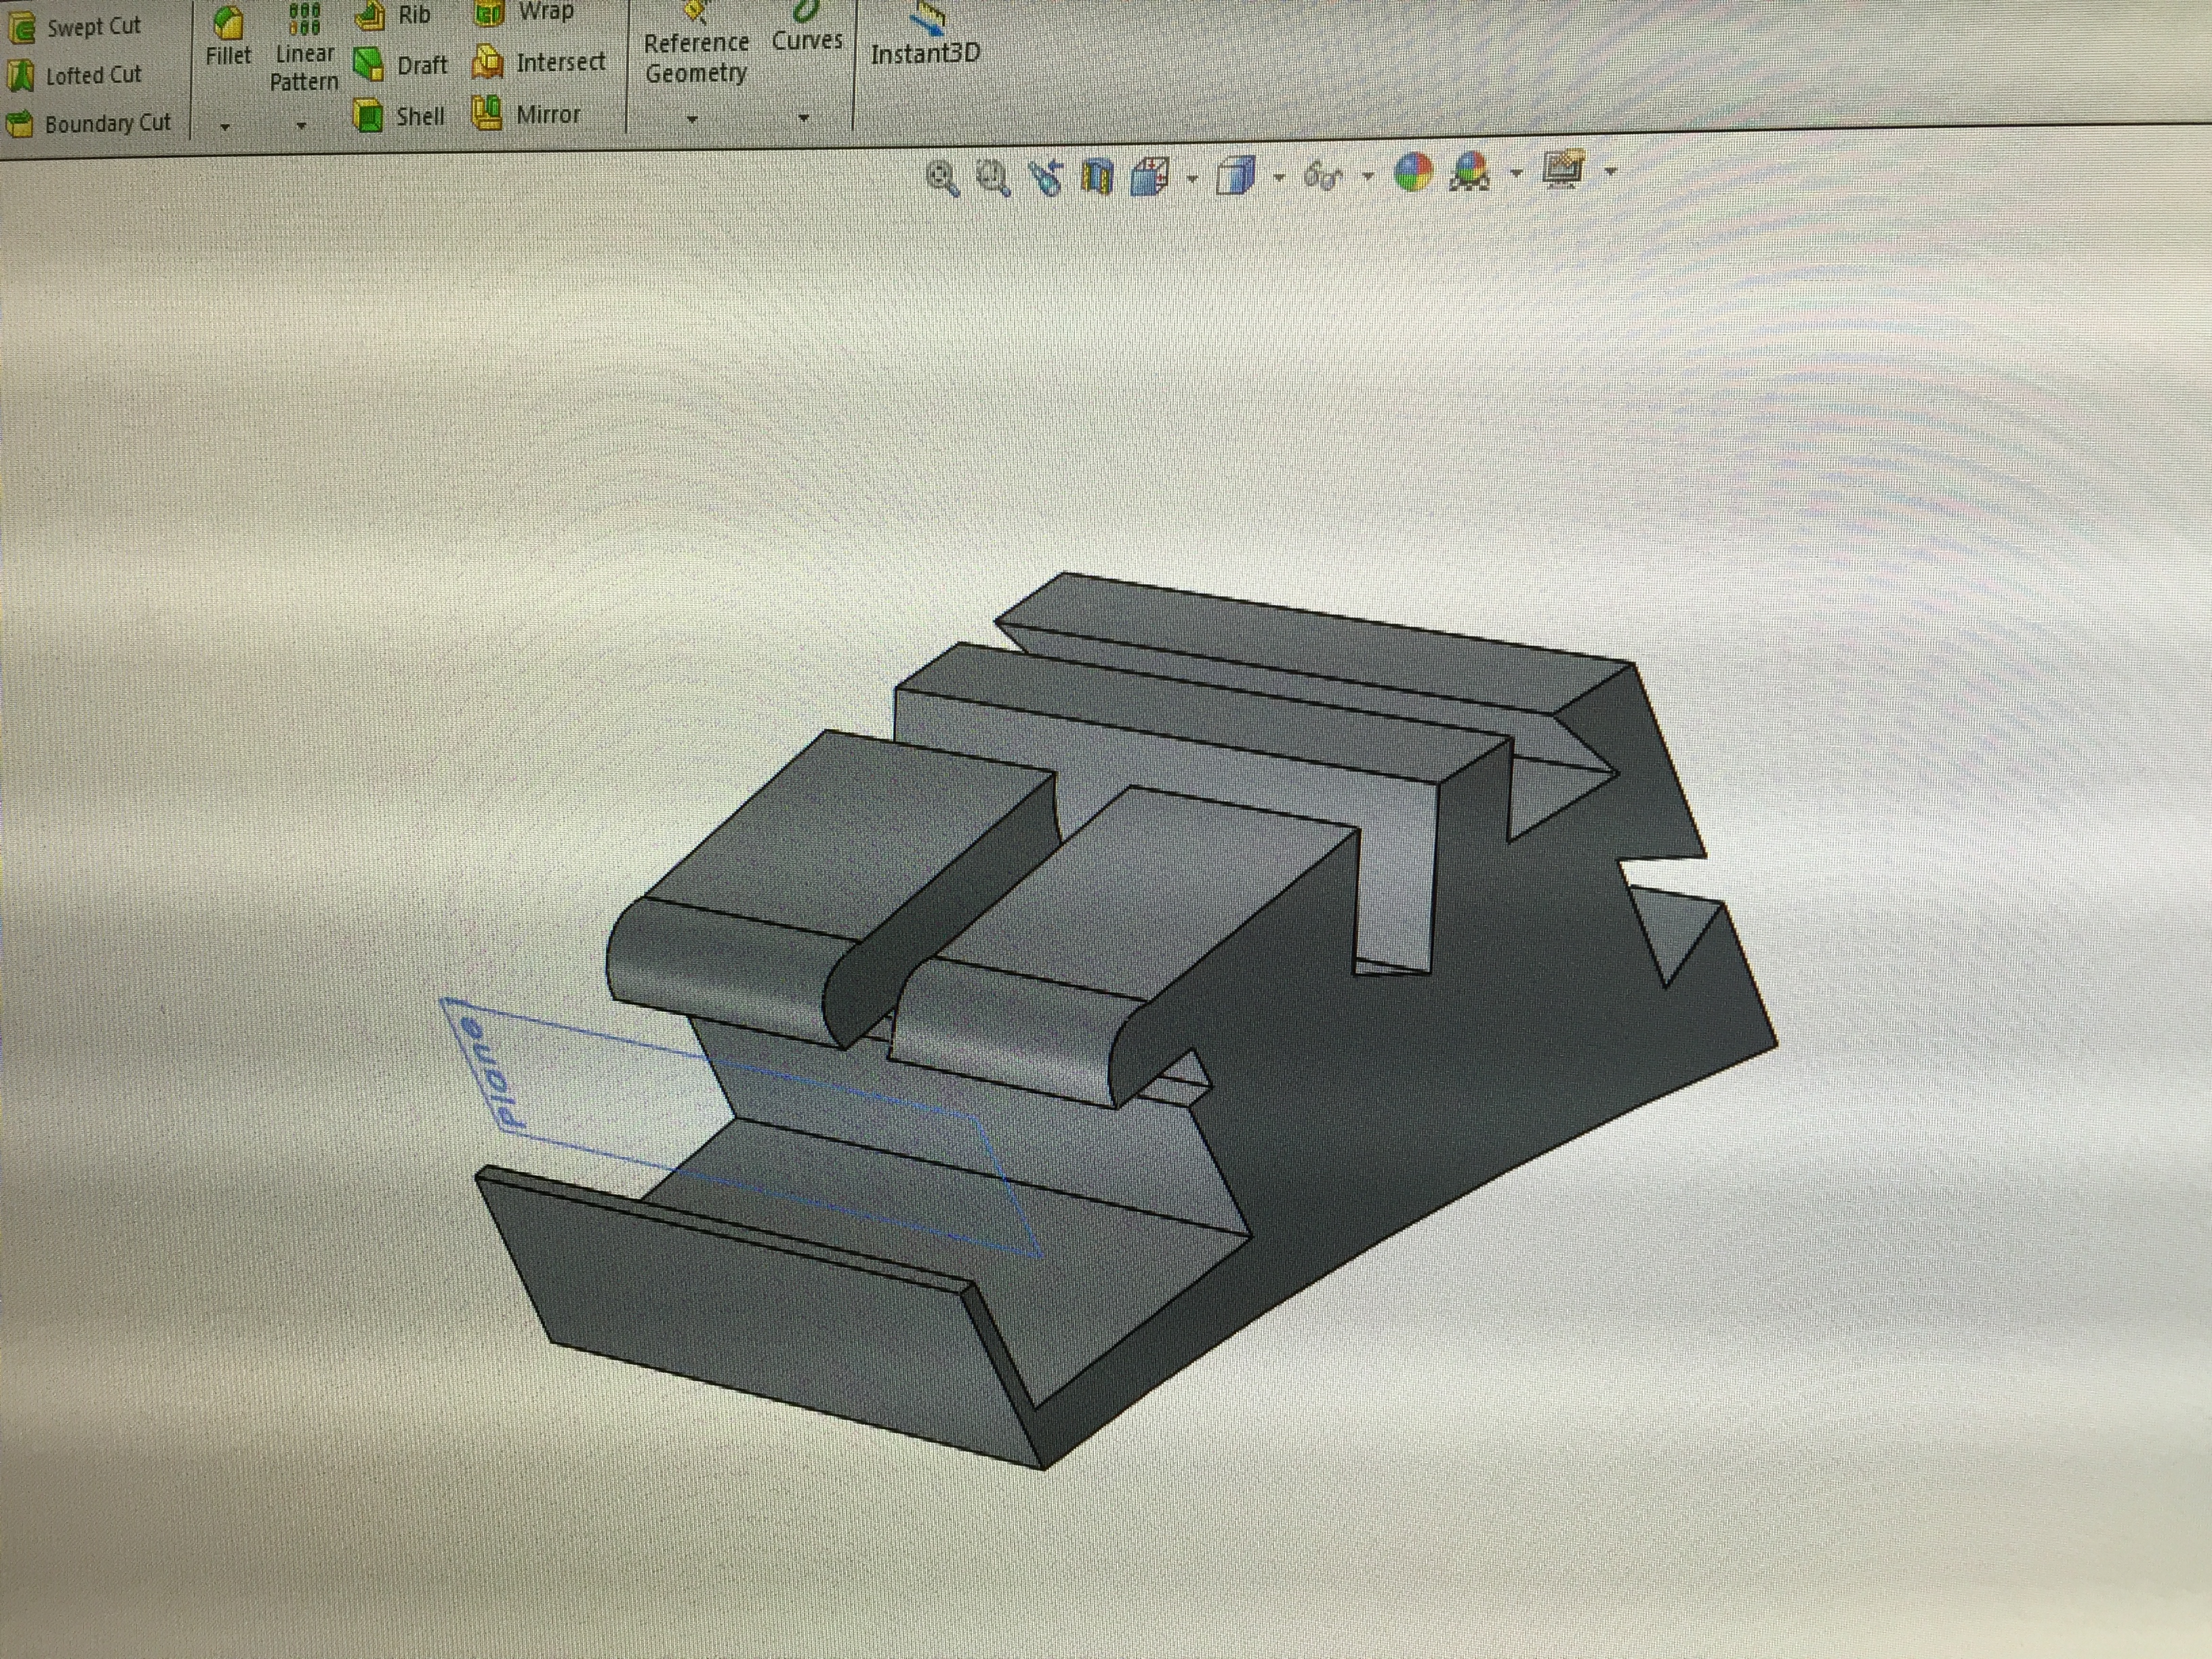Expand the Fillet dropdown arrow
Screen dimensions: 2212x1659
point(225,127)
